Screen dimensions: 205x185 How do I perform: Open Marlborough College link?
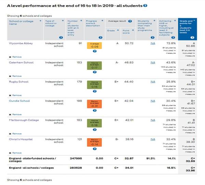point(24,120)
